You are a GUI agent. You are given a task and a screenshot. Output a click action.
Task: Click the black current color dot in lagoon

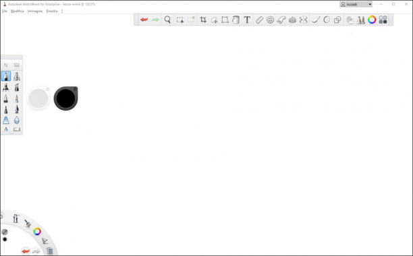pos(5,239)
